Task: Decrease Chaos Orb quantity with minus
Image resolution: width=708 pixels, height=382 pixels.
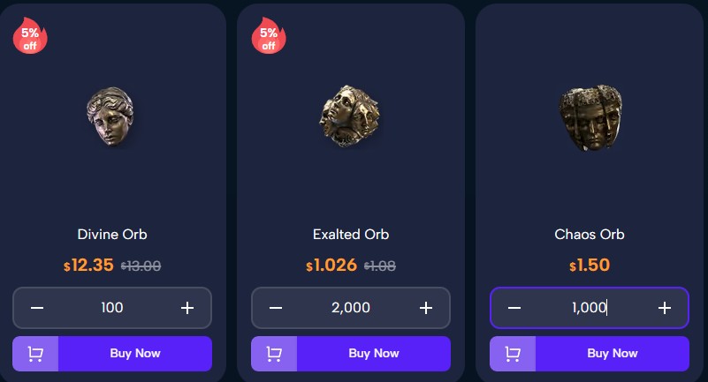Action: (x=514, y=308)
